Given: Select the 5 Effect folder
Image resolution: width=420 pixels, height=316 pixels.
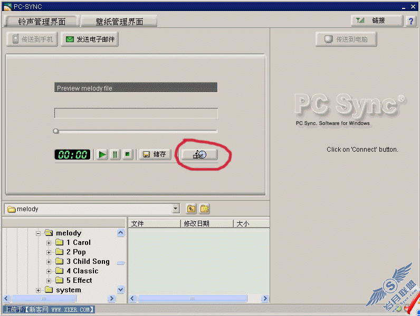Looking at the screenshot, I should click(x=79, y=280).
